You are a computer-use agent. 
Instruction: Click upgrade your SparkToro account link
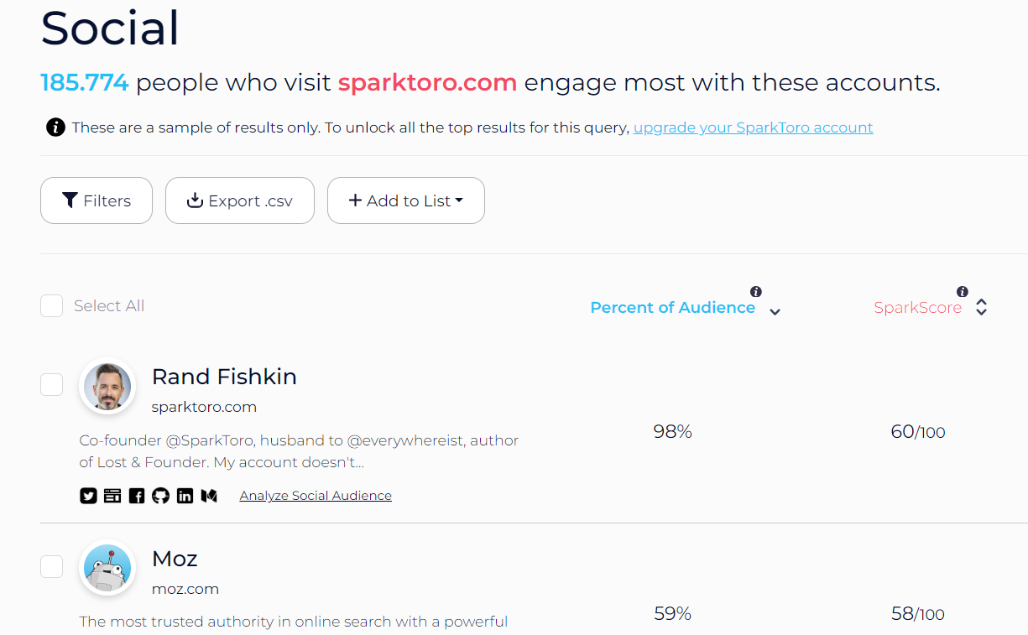pyautogui.click(x=753, y=128)
